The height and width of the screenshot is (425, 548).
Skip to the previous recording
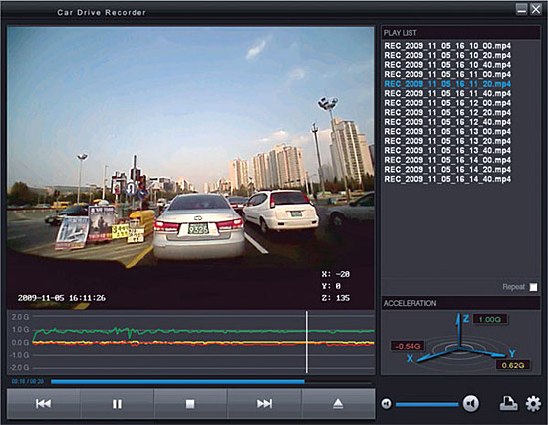pyautogui.click(x=43, y=404)
